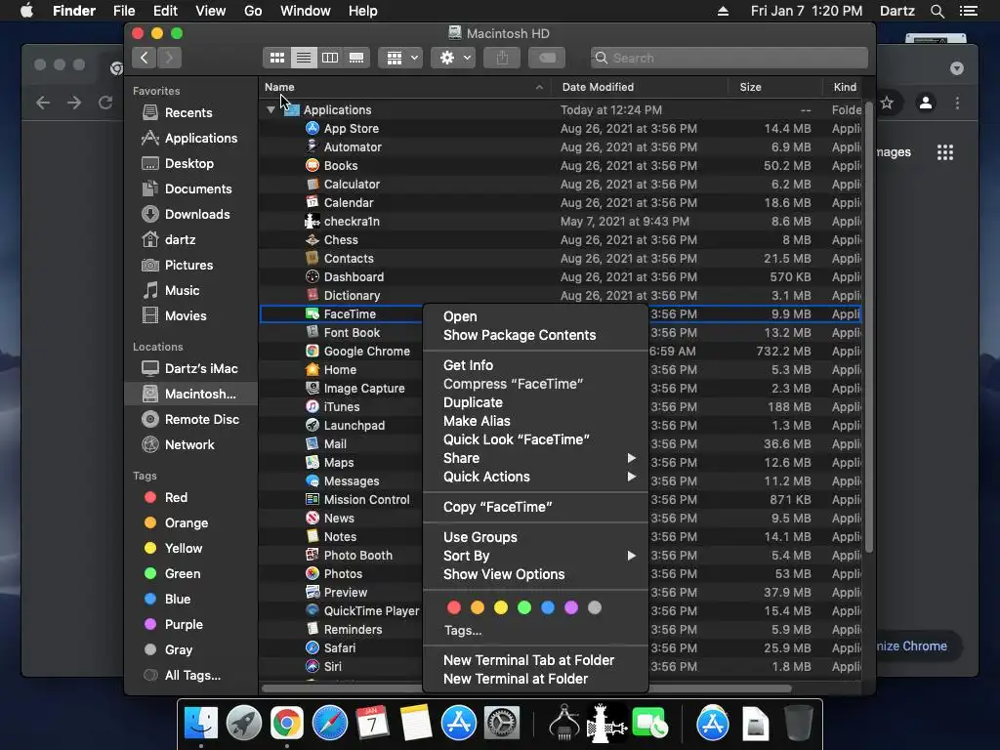Click the horizontal scrollbar of the file list
Image resolution: width=1000 pixels, height=750 pixels.
click(526, 688)
